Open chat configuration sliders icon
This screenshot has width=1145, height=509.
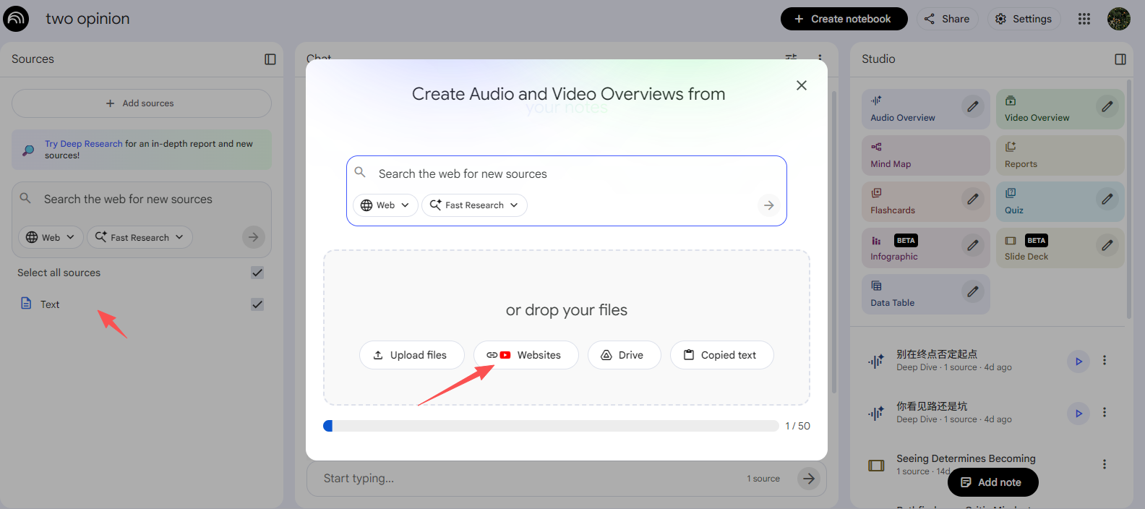[x=792, y=56]
